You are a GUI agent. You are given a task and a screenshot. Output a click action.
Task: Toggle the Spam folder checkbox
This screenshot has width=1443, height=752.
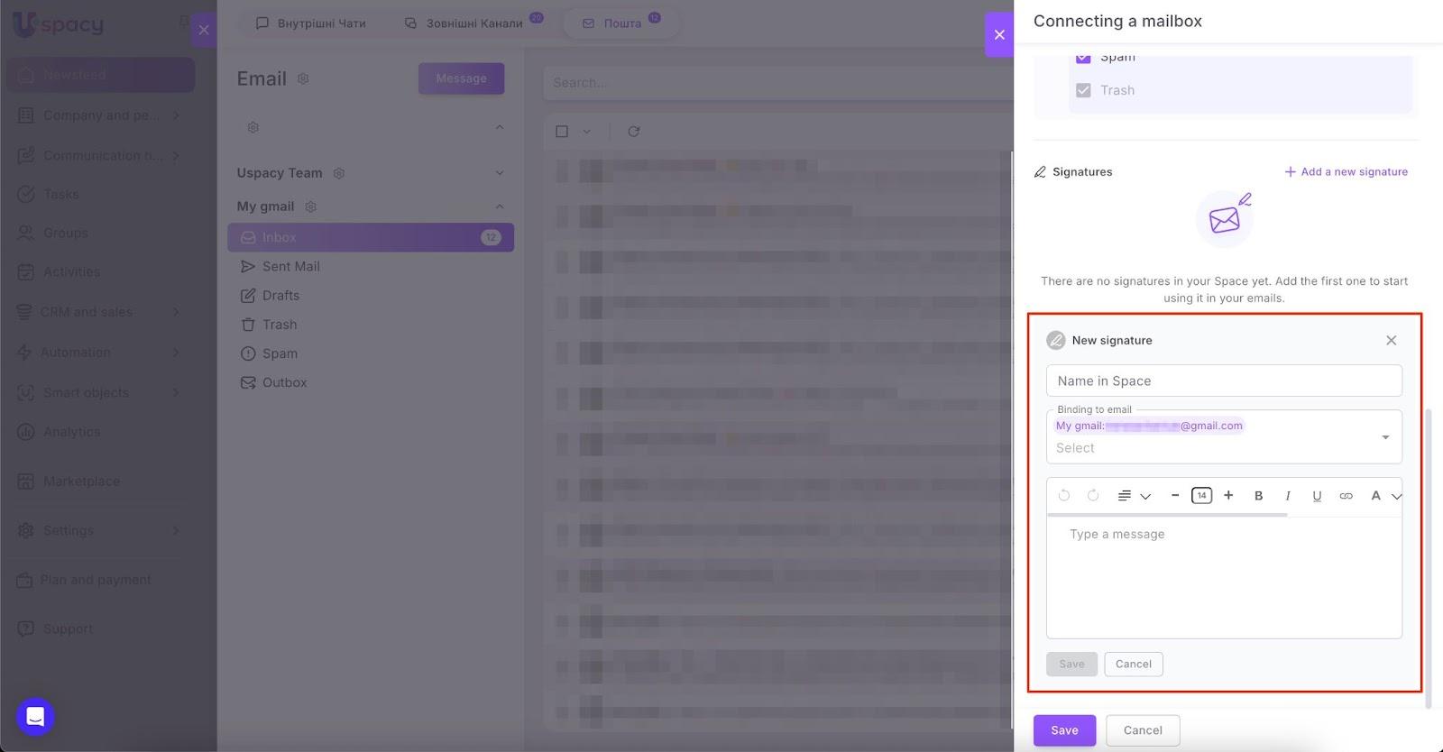pos(1083,58)
